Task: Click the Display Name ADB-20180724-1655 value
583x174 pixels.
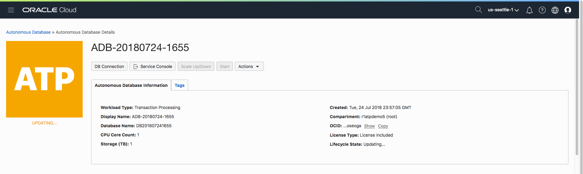Action: 153,117
